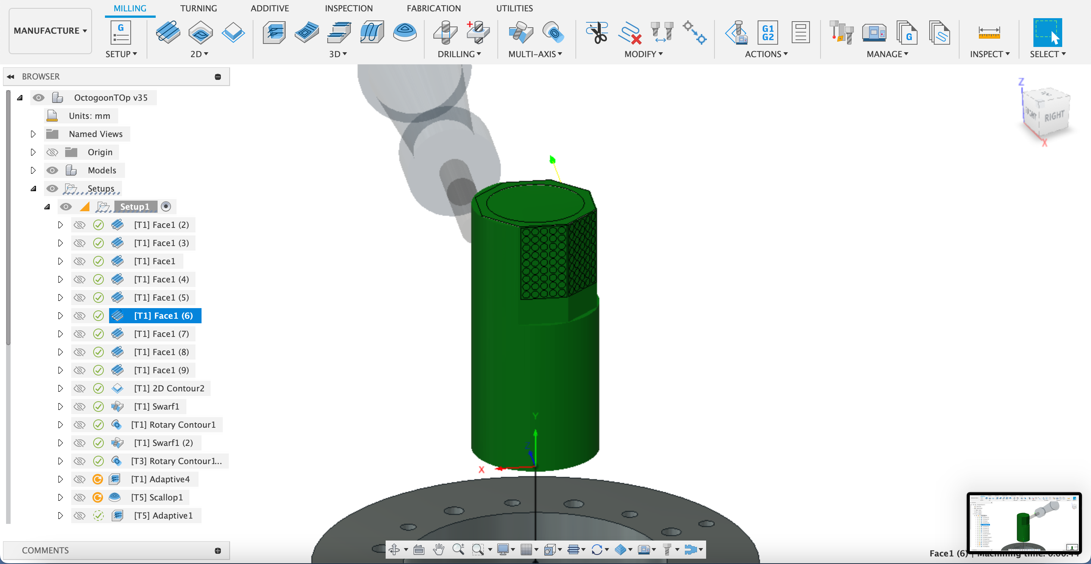Expand the COMMENTS panel plus button
This screenshot has width=1091, height=564.
[x=218, y=550]
